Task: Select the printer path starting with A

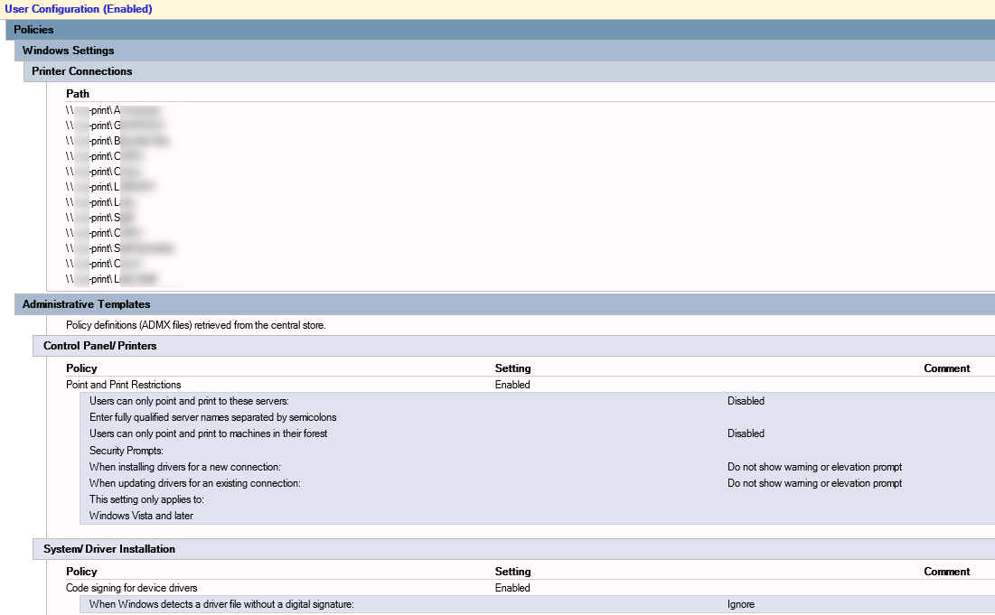Action: click(114, 110)
